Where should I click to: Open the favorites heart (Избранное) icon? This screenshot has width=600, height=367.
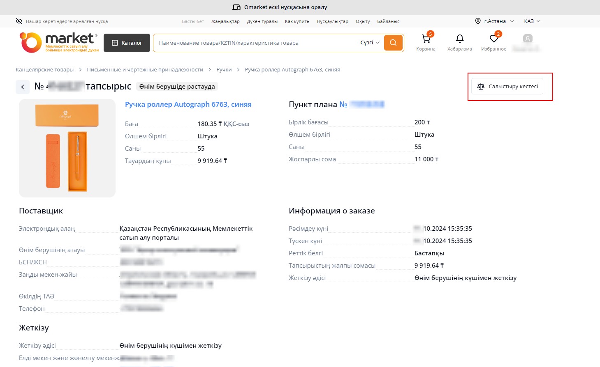click(x=493, y=39)
